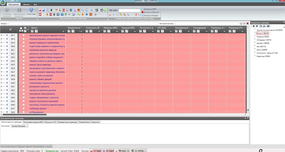
Task: Check the box for row 9817
Action: [x=24, y=35]
